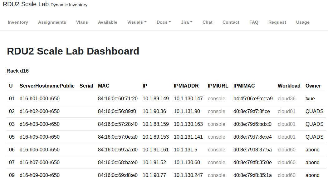Go to the Request page
328x181 pixels.
pos(277,22)
